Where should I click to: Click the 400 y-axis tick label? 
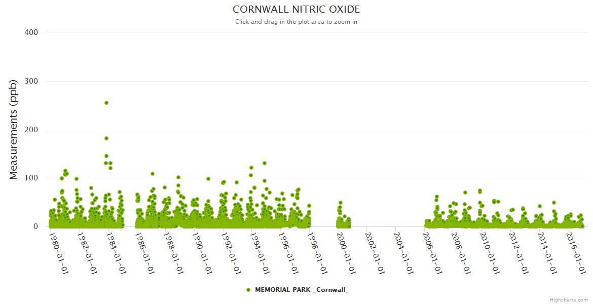click(31, 32)
